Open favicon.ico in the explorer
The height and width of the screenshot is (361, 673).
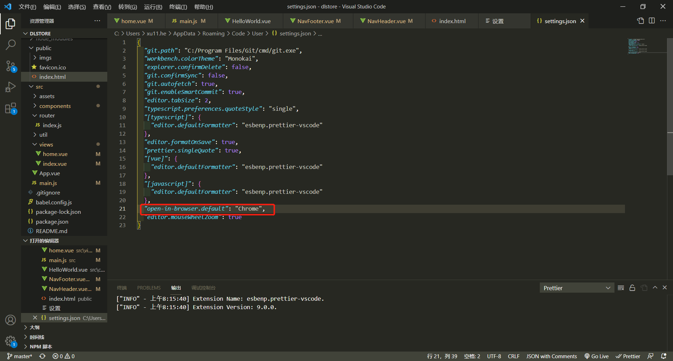[x=64, y=67]
